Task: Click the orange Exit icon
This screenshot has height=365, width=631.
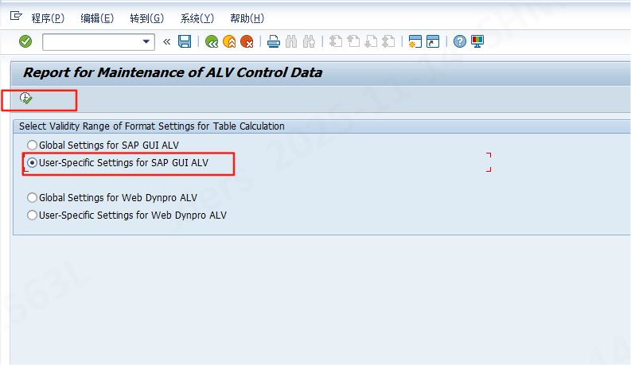Action: 229,41
